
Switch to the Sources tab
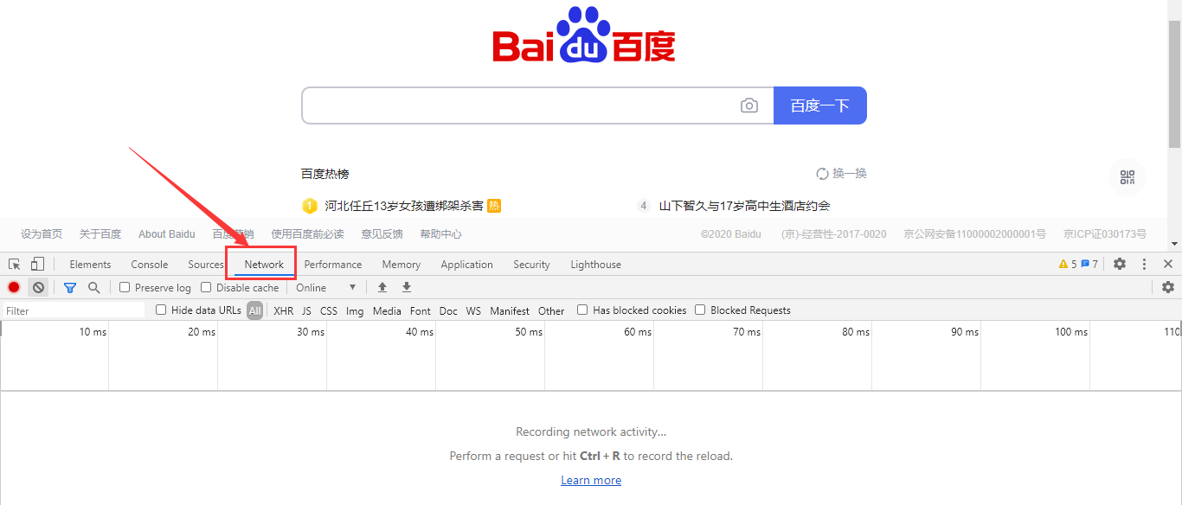coord(206,264)
